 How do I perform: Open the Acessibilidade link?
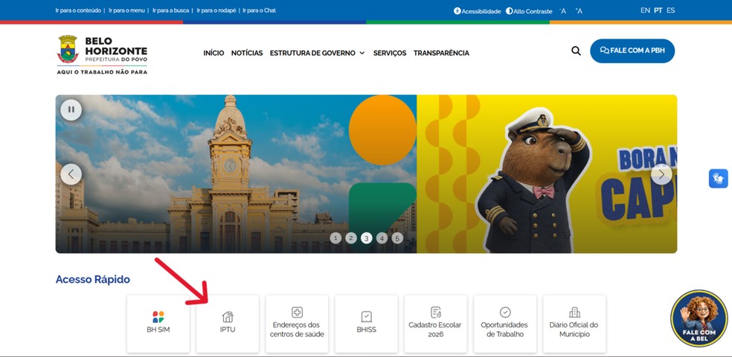(x=477, y=11)
